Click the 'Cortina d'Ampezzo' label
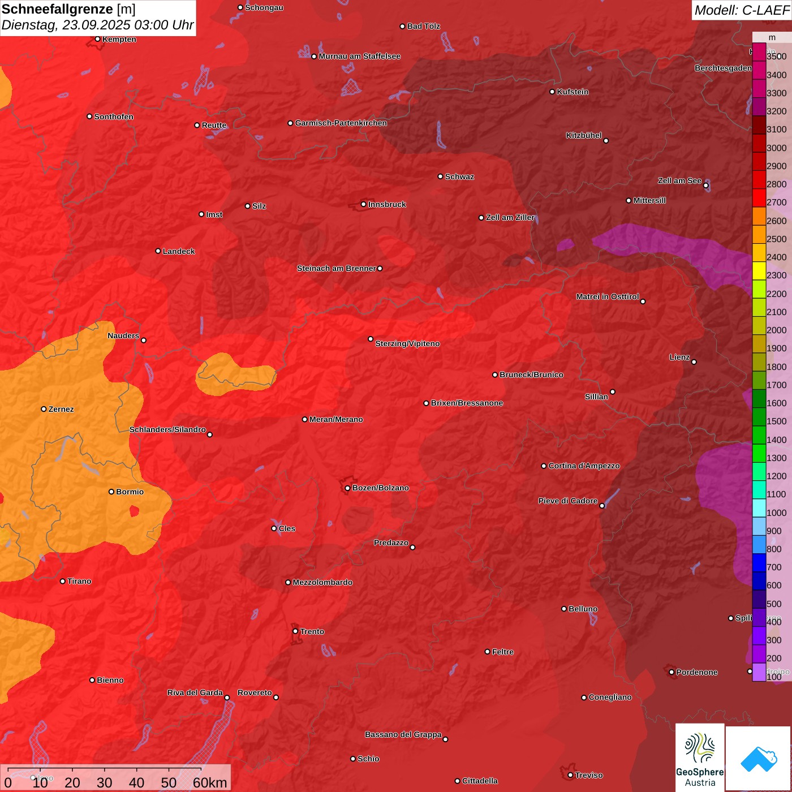792x792 pixels. point(584,466)
